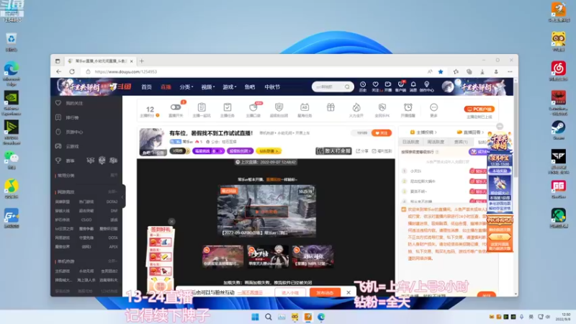The height and width of the screenshot is (324, 576).
Task: Open the user avatar in the Douyu header
Action: pyautogui.click(x=448, y=86)
